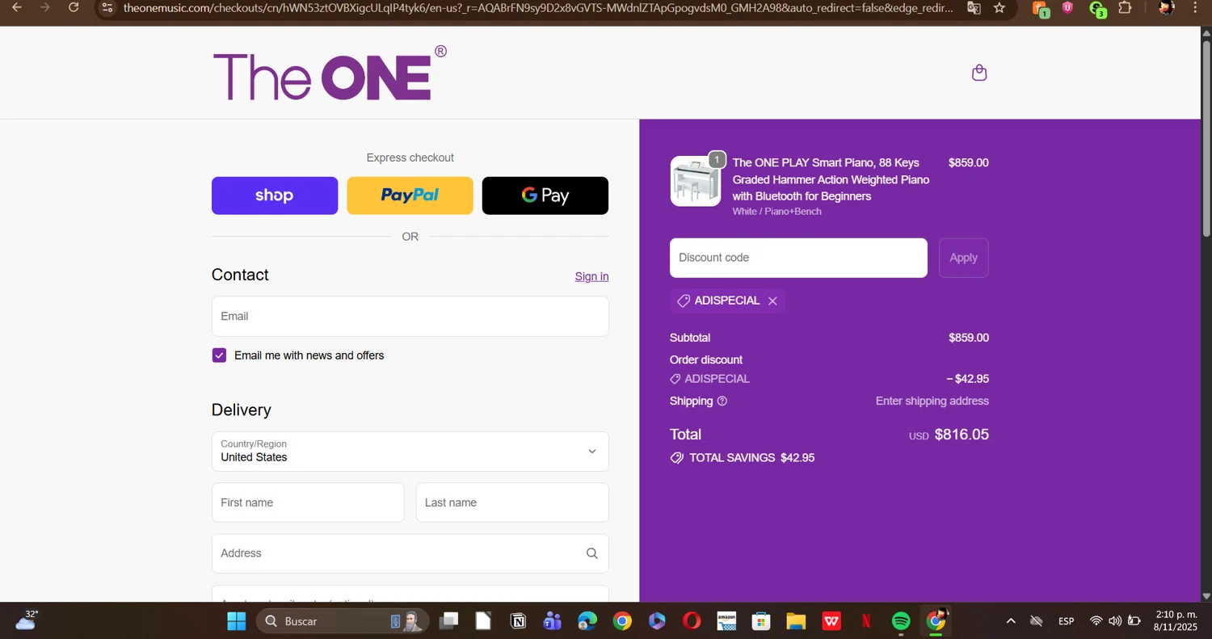Open the Windows Start menu

point(237,621)
